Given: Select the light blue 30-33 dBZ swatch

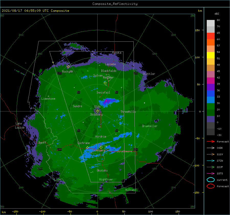Looking at the screenshot, I should click(x=211, y=100).
